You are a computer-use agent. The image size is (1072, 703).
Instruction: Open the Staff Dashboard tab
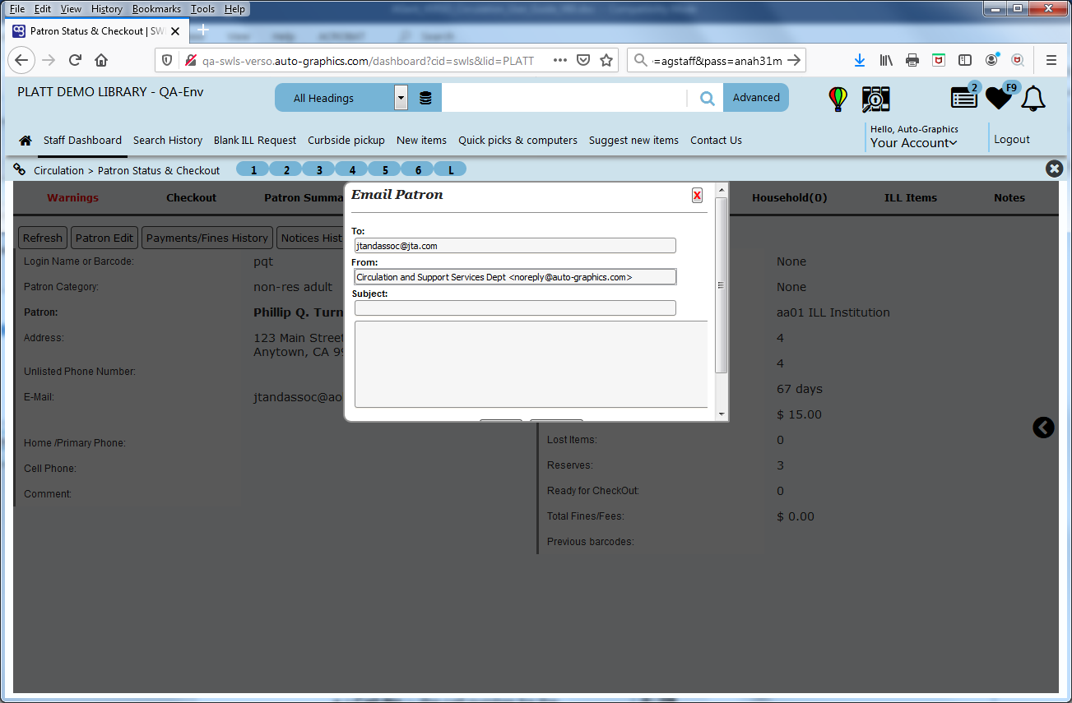click(82, 141)
